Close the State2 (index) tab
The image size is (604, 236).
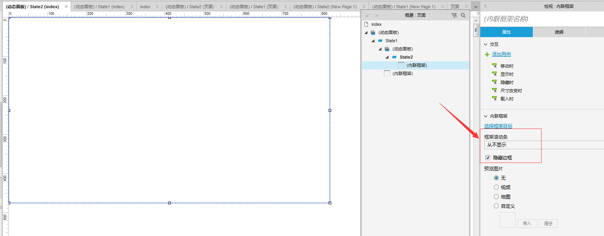coord(66,7)
